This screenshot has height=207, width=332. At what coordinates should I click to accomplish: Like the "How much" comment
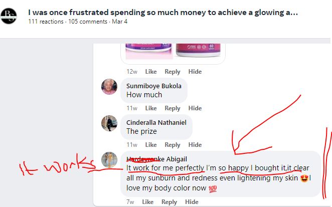151,108
